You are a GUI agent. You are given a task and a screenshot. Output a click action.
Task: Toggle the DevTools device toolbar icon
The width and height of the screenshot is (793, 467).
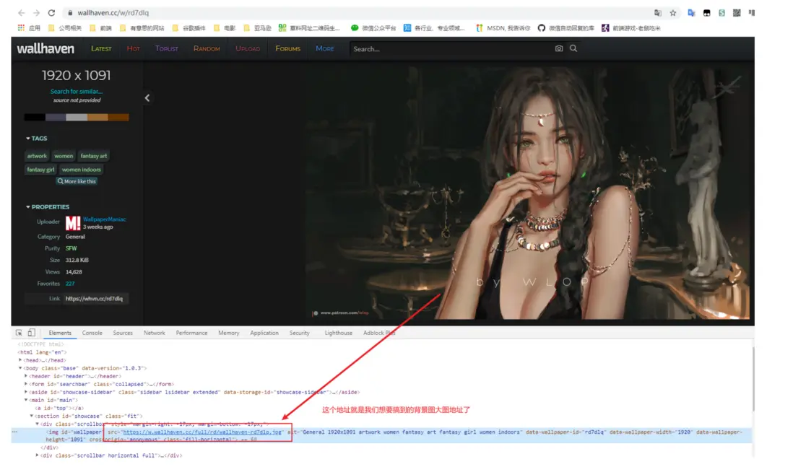tap(31, 333)
